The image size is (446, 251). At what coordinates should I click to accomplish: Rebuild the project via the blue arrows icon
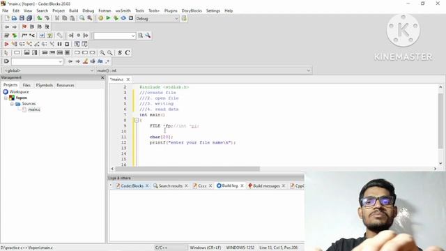[123, 18]
